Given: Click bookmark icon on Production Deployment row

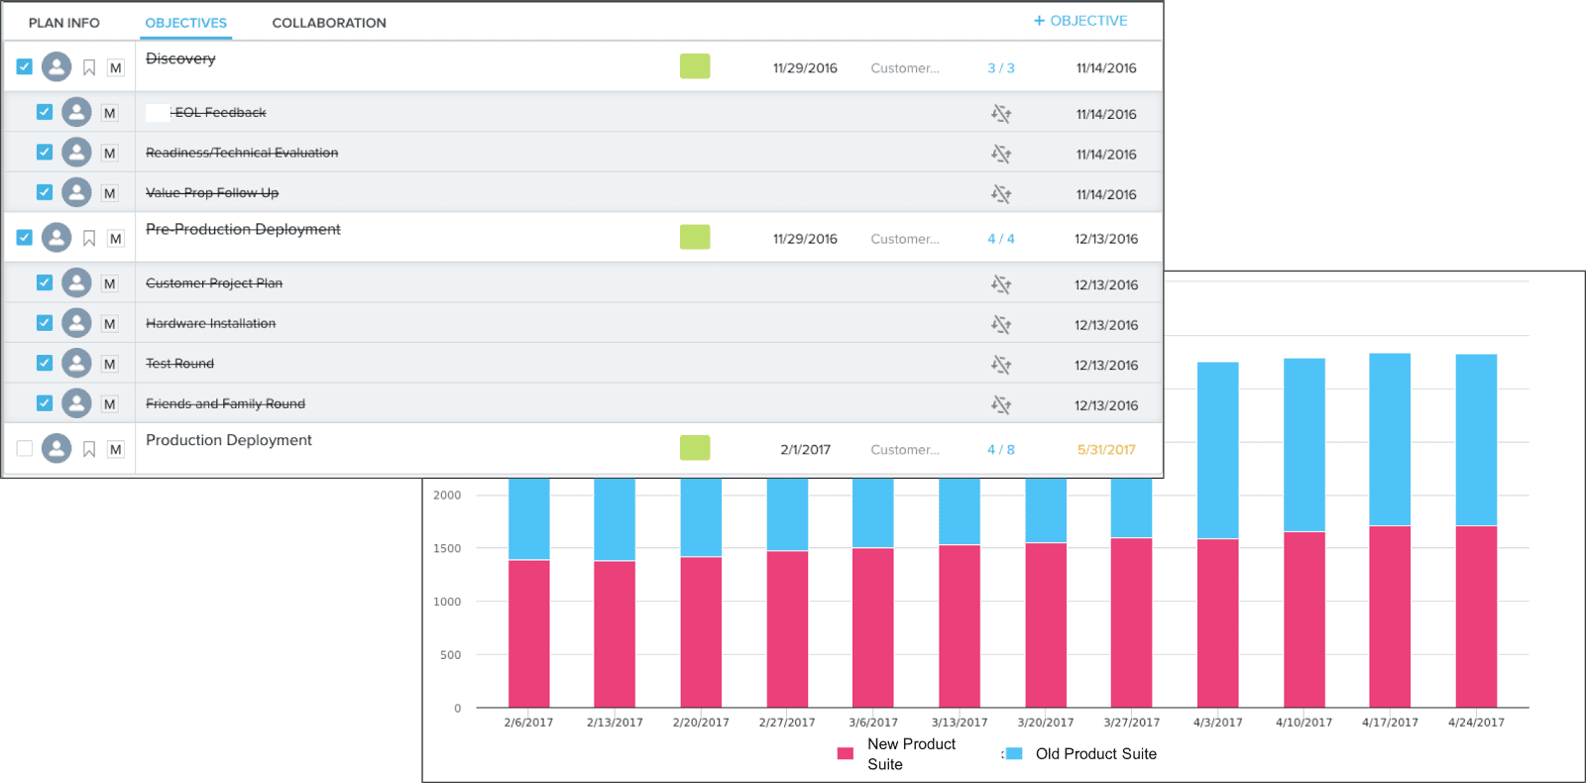Looking at the screenshot, I should [89, 450].
